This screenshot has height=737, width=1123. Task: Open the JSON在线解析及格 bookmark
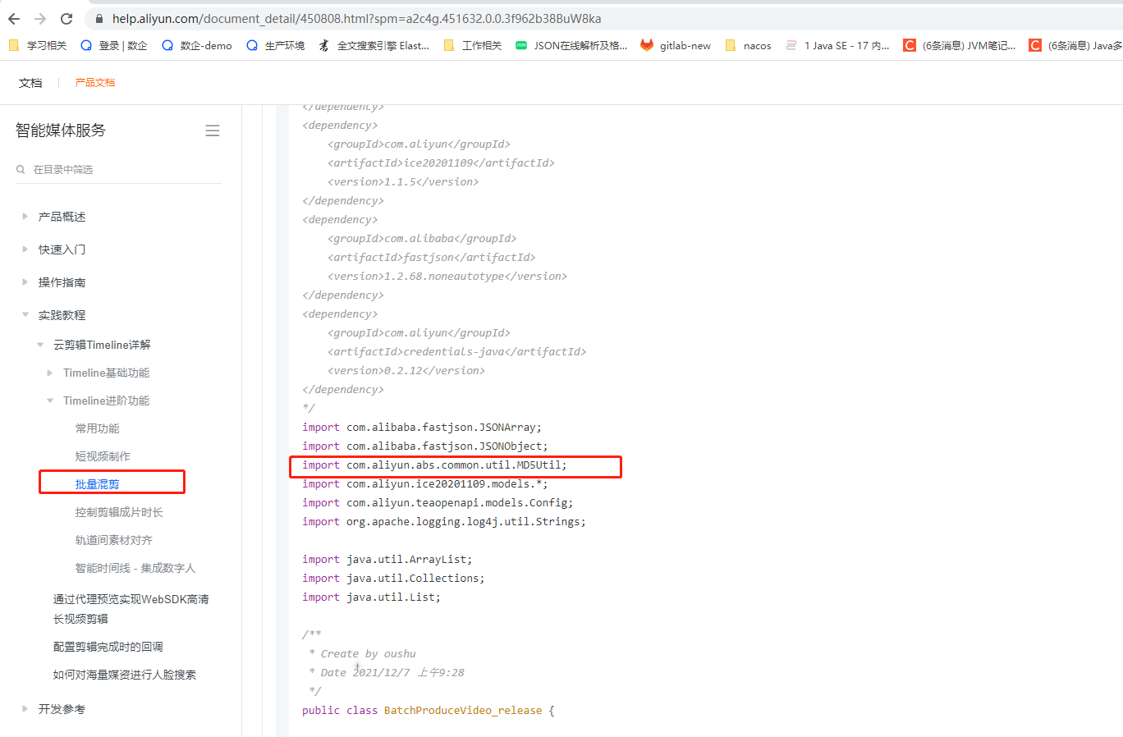571,45
